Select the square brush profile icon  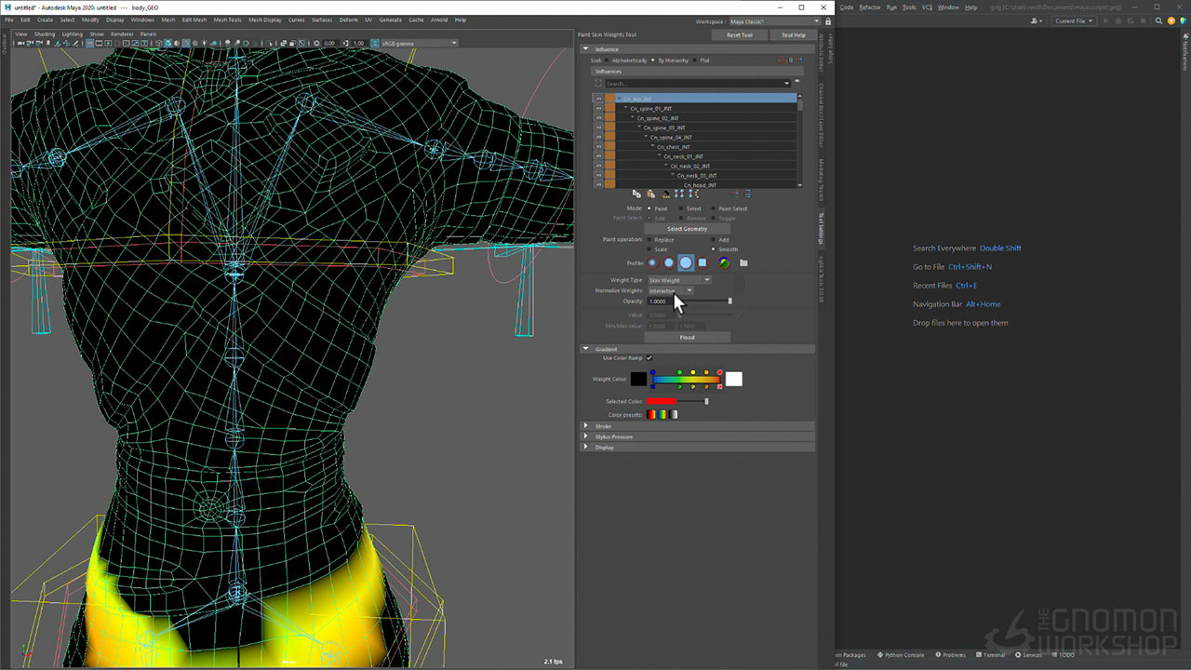(x=703, y=263)
